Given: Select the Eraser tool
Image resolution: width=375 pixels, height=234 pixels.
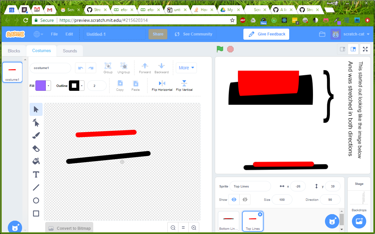Looking at the screenshot, I should [x=36, y=148].
